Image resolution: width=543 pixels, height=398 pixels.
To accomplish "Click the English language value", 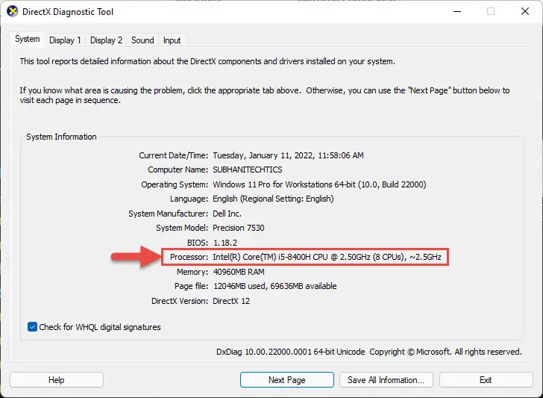I will coord(273,199).
